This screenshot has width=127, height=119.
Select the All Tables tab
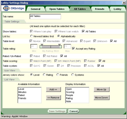click(80, 9)
